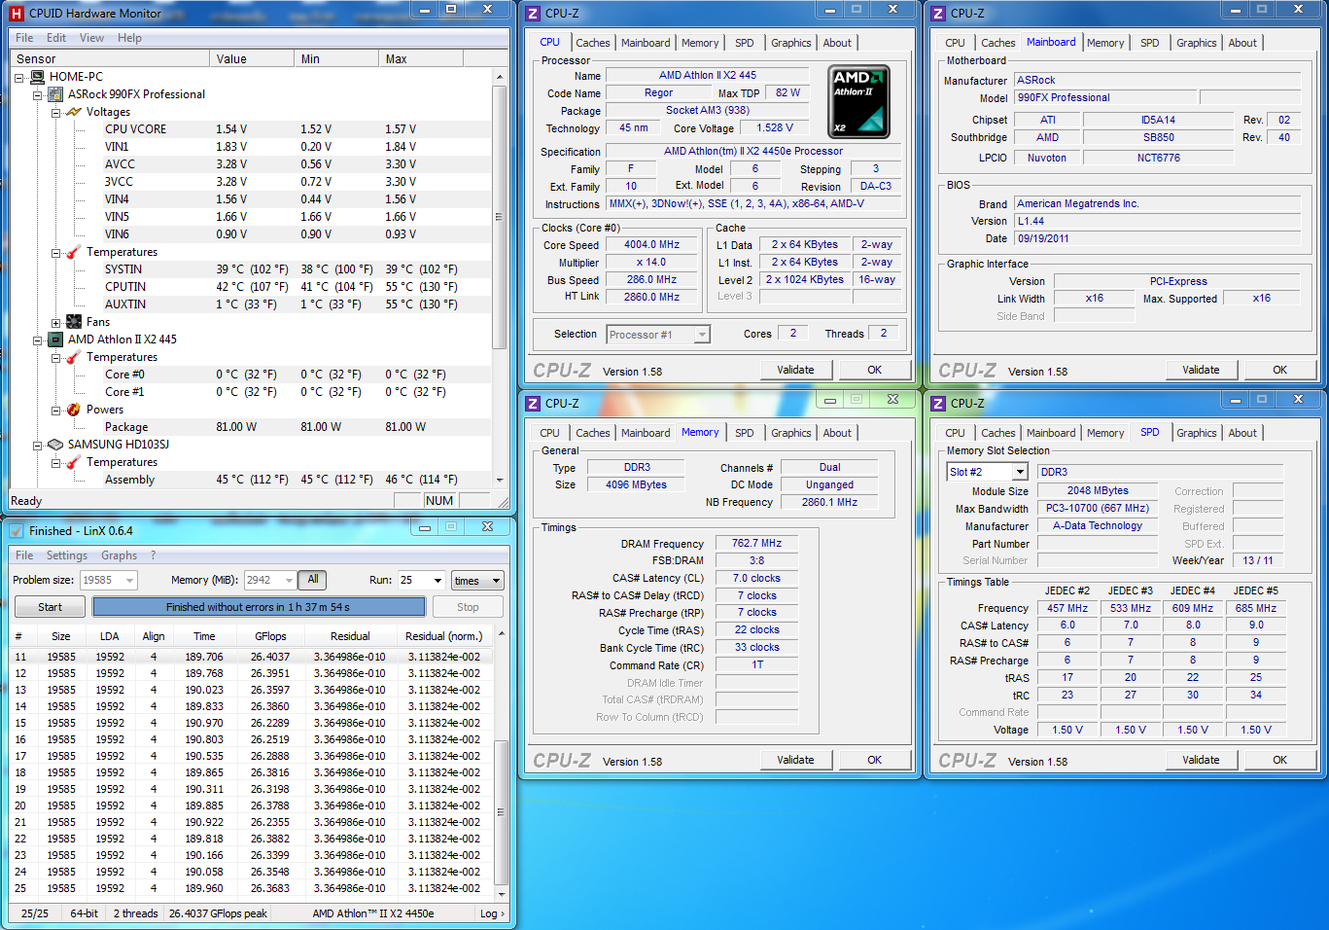Toggle the All memory button in LinX

tap(313, 580)
